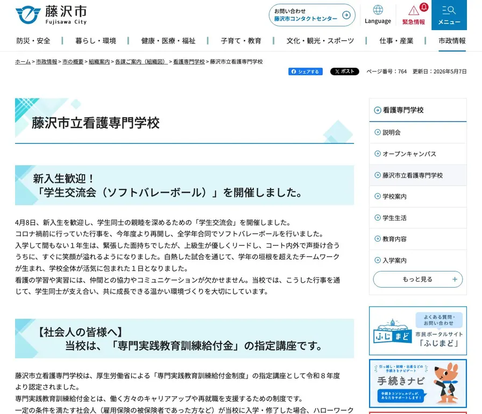This screenshot has height=414, width=482.
Task: Open 子育て・教育 navigation menu
Action: 241,41
